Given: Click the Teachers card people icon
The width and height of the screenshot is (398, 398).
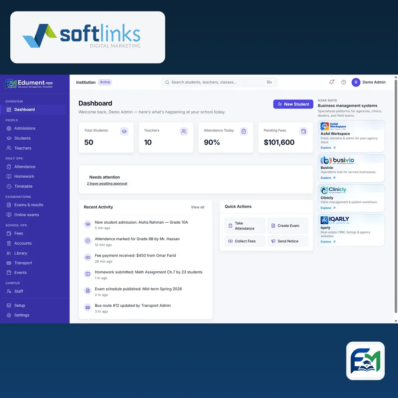Looking at the screenshot, I should click(184, 131).
